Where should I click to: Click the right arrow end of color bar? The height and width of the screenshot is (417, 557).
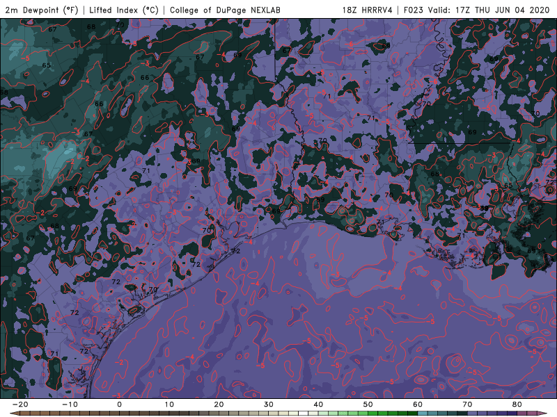pyautogui.click(x=543, y=414)
